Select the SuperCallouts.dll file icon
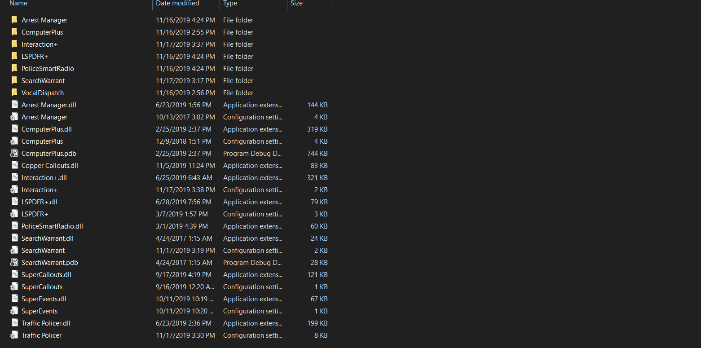The width and height of the screenshot is (701, 348). 14,274
